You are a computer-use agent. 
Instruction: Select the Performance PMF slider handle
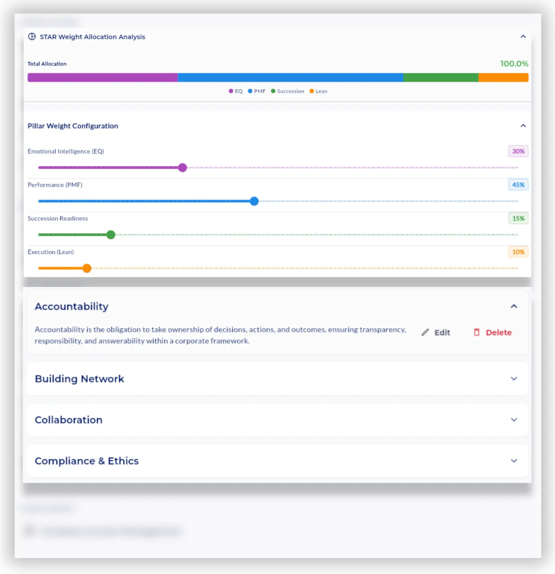pyautogui.click(x=254, y=201)
